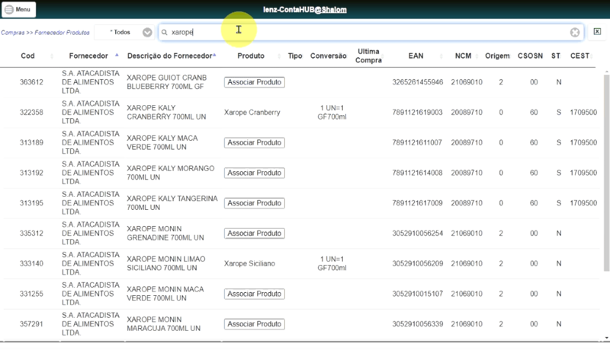
Task: Open the Compras breadcrumb link
Action: tap(13, 33)
